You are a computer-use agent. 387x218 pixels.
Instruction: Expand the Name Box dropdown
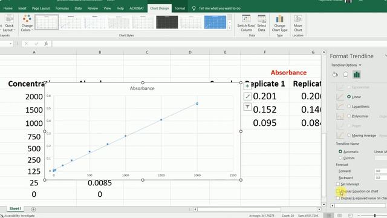[x=10, y=44]
